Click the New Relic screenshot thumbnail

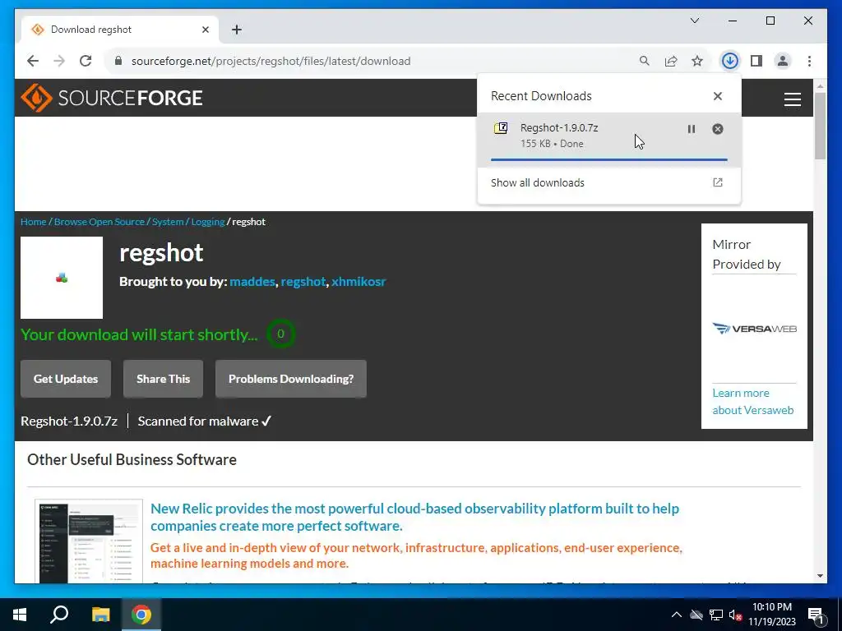pyautogui.click(x=89, y=541)
